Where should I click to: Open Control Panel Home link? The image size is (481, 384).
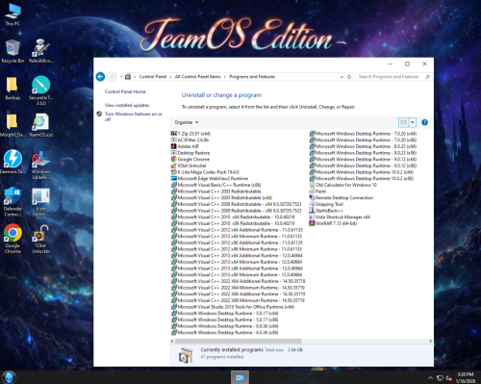click(125, 91)
